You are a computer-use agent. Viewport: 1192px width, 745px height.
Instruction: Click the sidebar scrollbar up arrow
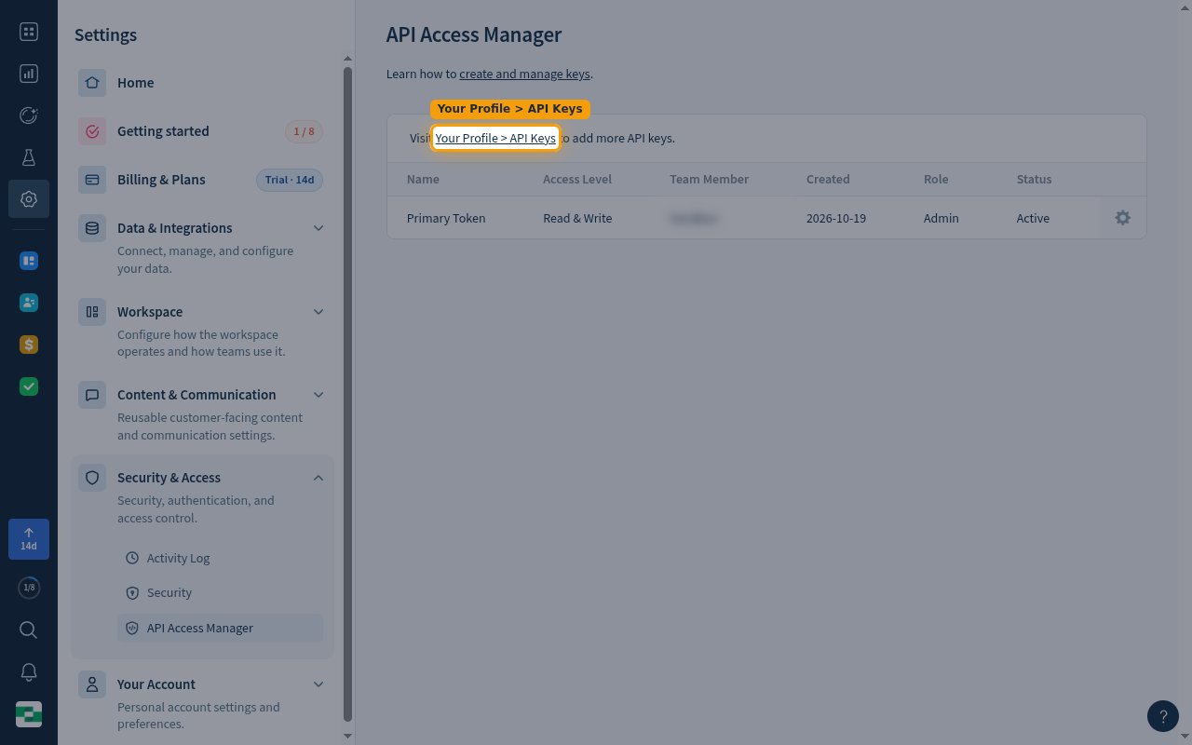[348, 60]
